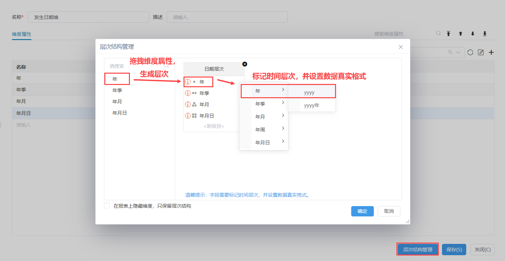This screenshot has width=505, height=261.
Task: Click the orange warning icon on 年月日 level
Action: click(x=188, y=116)
